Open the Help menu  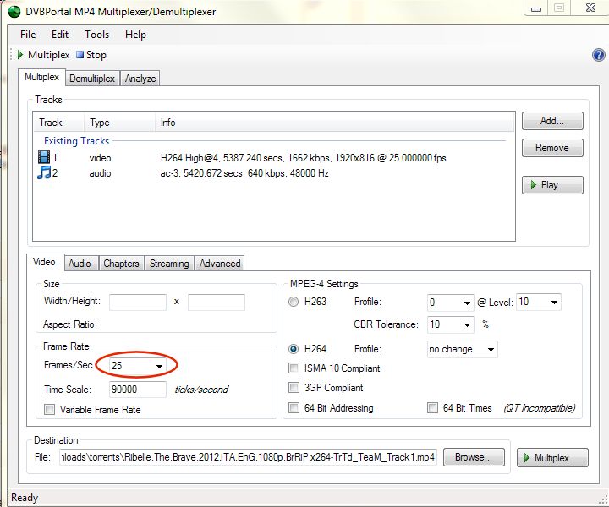[x=135, y=35]
